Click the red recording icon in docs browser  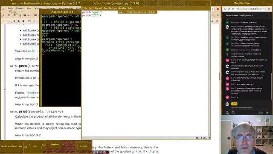(218, 9)
